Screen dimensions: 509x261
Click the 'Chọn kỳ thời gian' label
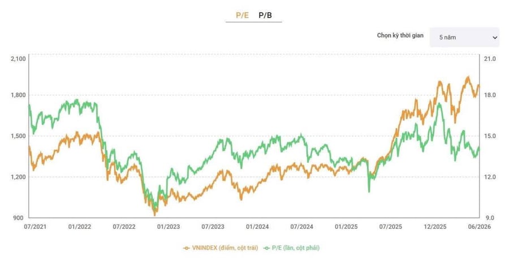pos(400,36)
